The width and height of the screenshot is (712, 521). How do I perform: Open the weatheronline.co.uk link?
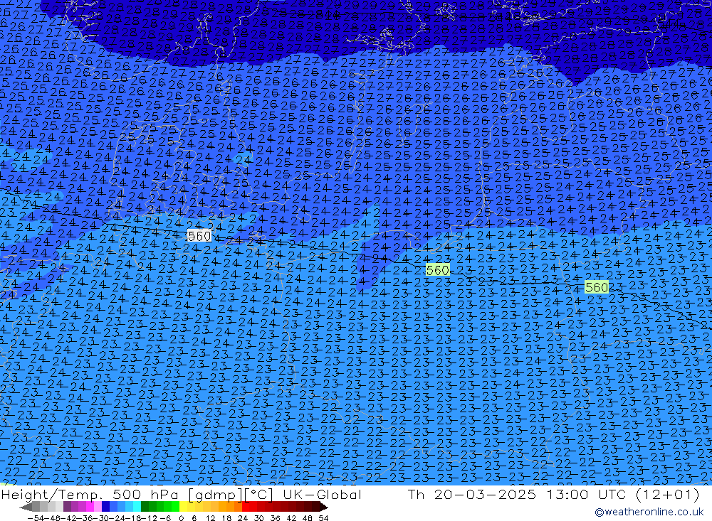649,512
